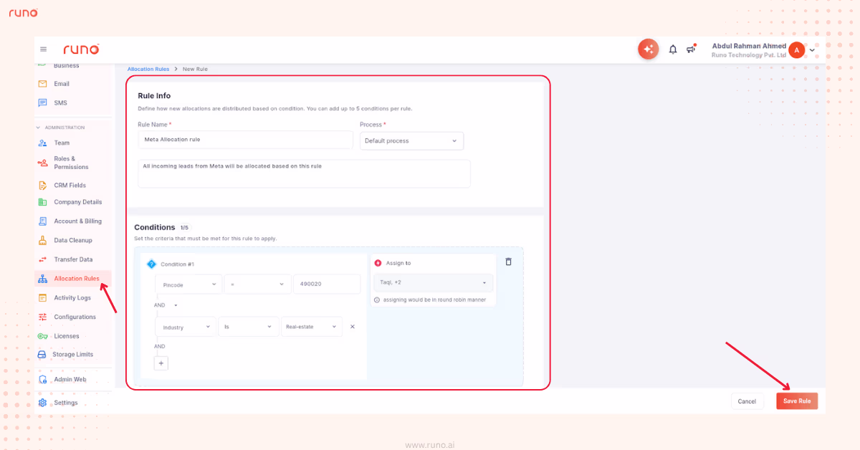Navigate to Allocation Rules via breadcrumb
Image resolution: width=860 pixels, height=450 pixels.
pyautogui.click(x=148, y=69)
